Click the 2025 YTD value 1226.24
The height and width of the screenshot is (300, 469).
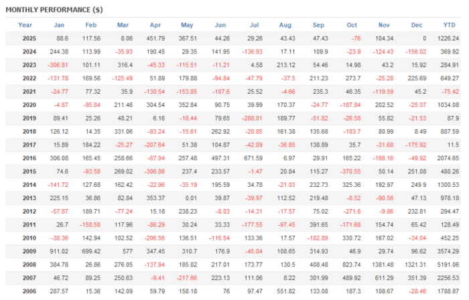(446, 39)
